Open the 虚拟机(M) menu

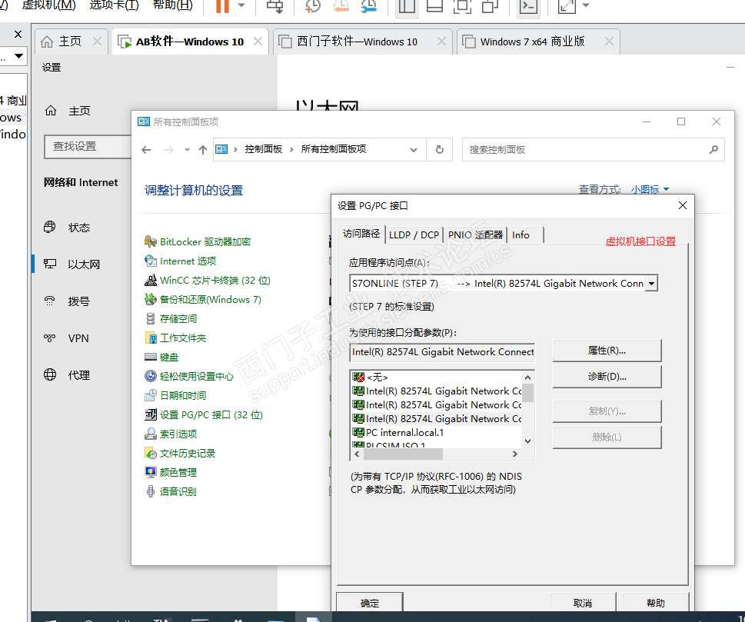tap(49, 5)
